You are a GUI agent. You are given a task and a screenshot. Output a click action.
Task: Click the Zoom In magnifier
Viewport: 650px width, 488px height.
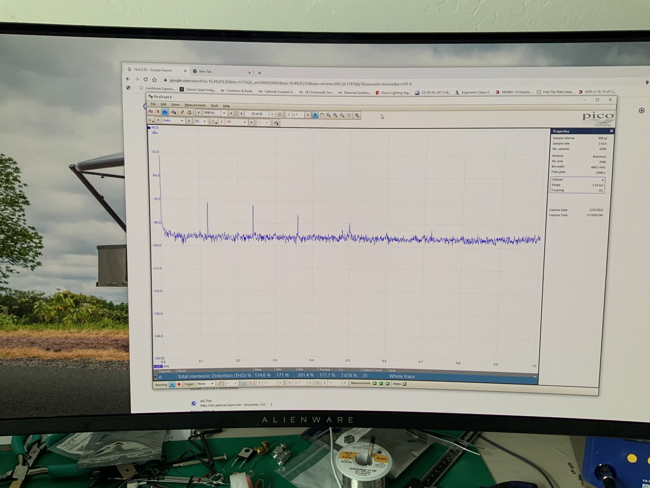point(335,115)
